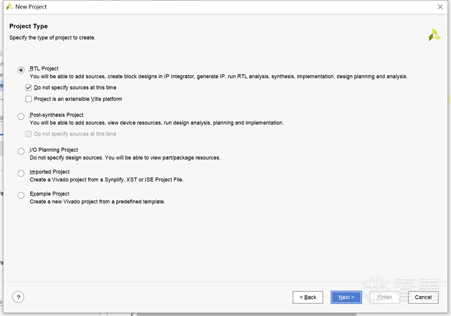Select I/O Planning Project radio button
451x316 pixels.
click(x=21, y=151)
